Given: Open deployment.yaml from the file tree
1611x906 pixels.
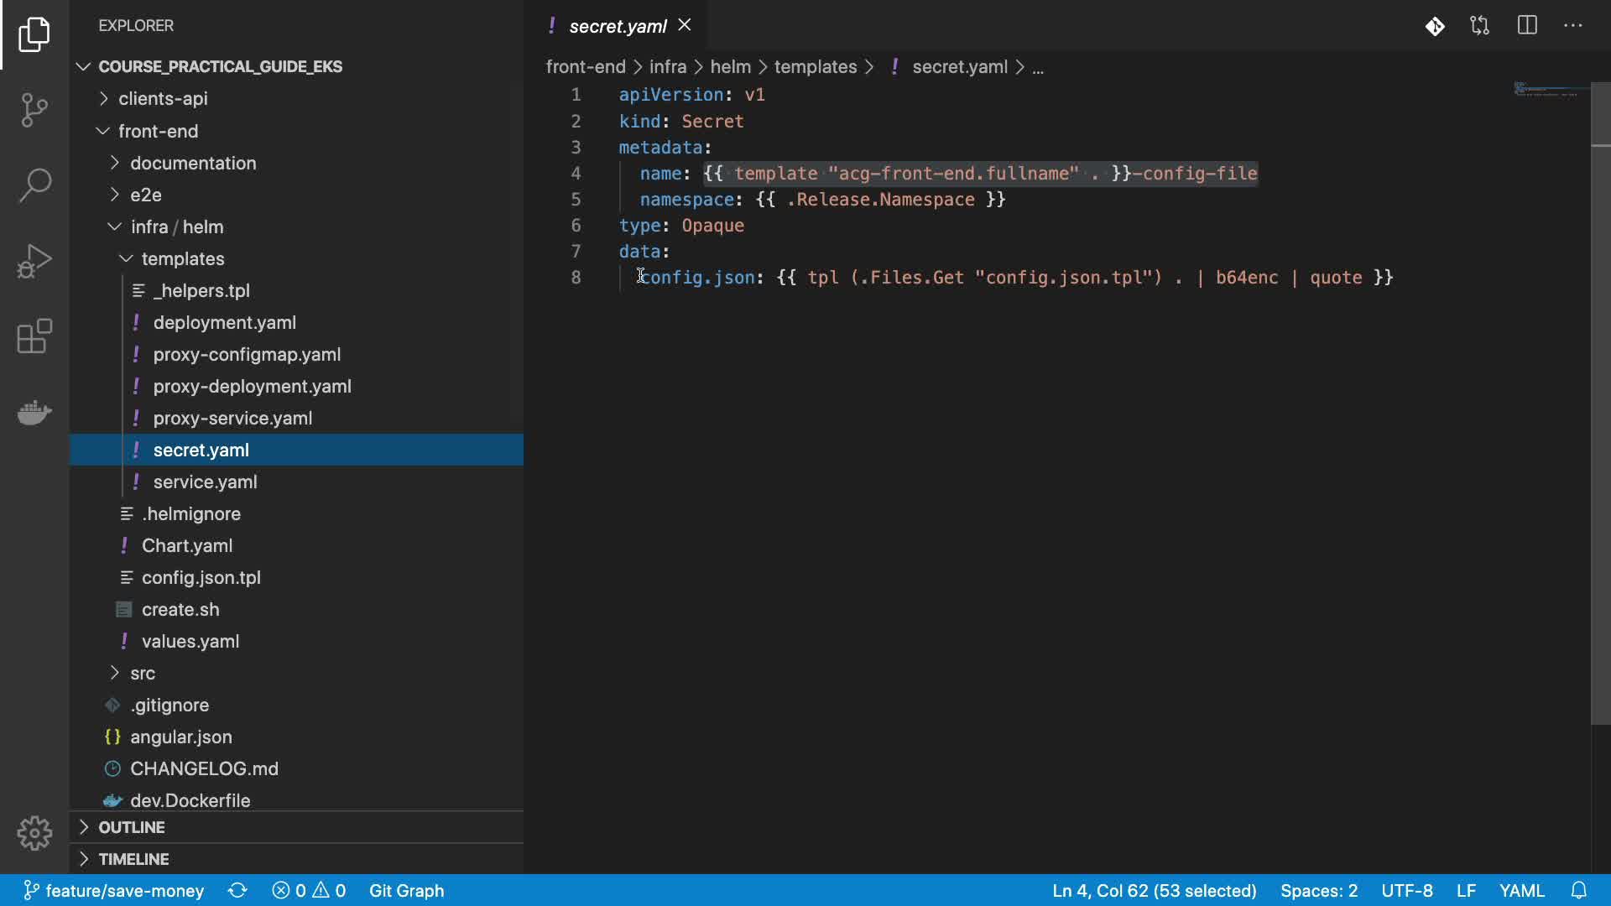Looking at the screenshot, I should point(224,322).
